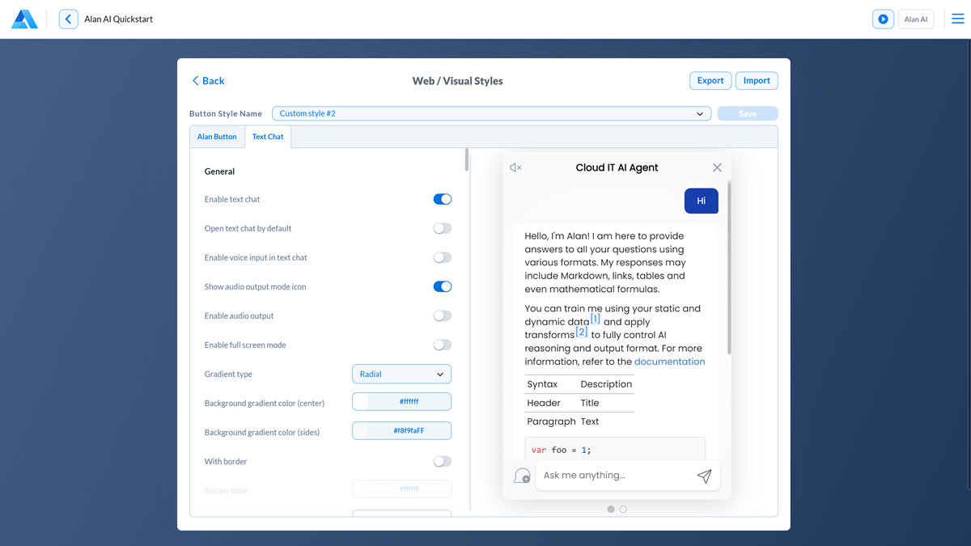This screenshot has width=971, height=546.
Task: Open the hamburger menu icon
Action: tap(957, 19)
